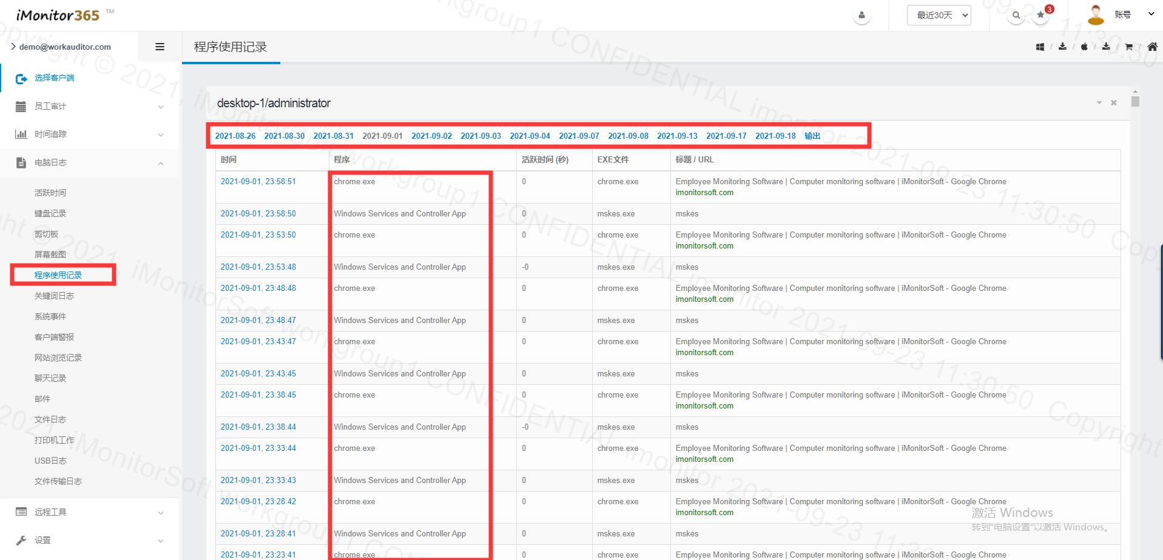This screenshot has height=560, width=1163.
Task: Click the 设置 wrench icon
Action: [x=21, y=540]
